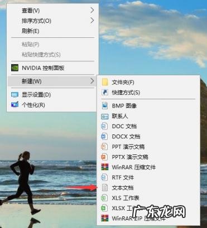Create a new DOCX 文档

pyautogui.click(x=148, y=137)
